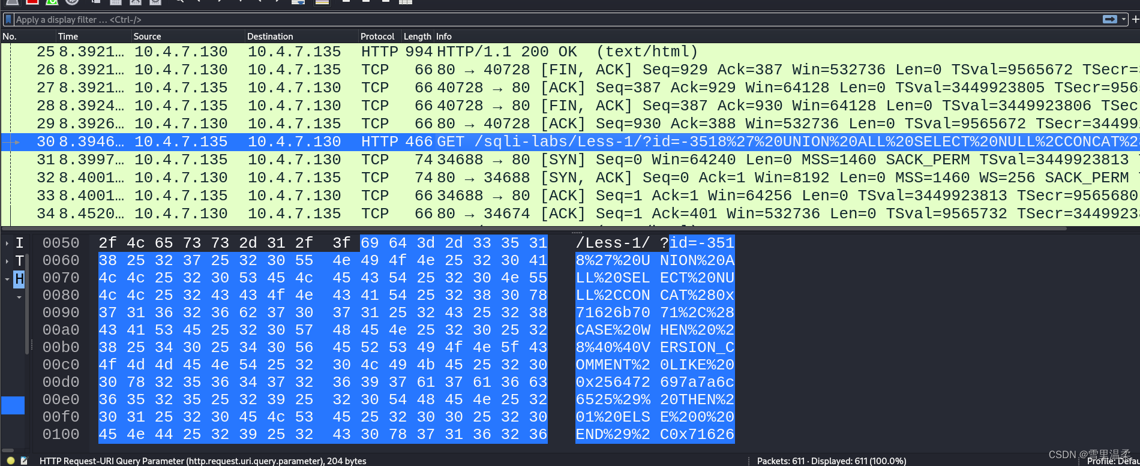The image size is (1140, 466).
Task: Open capture file properties icon in status bar
Action: (x=25, y=461)
